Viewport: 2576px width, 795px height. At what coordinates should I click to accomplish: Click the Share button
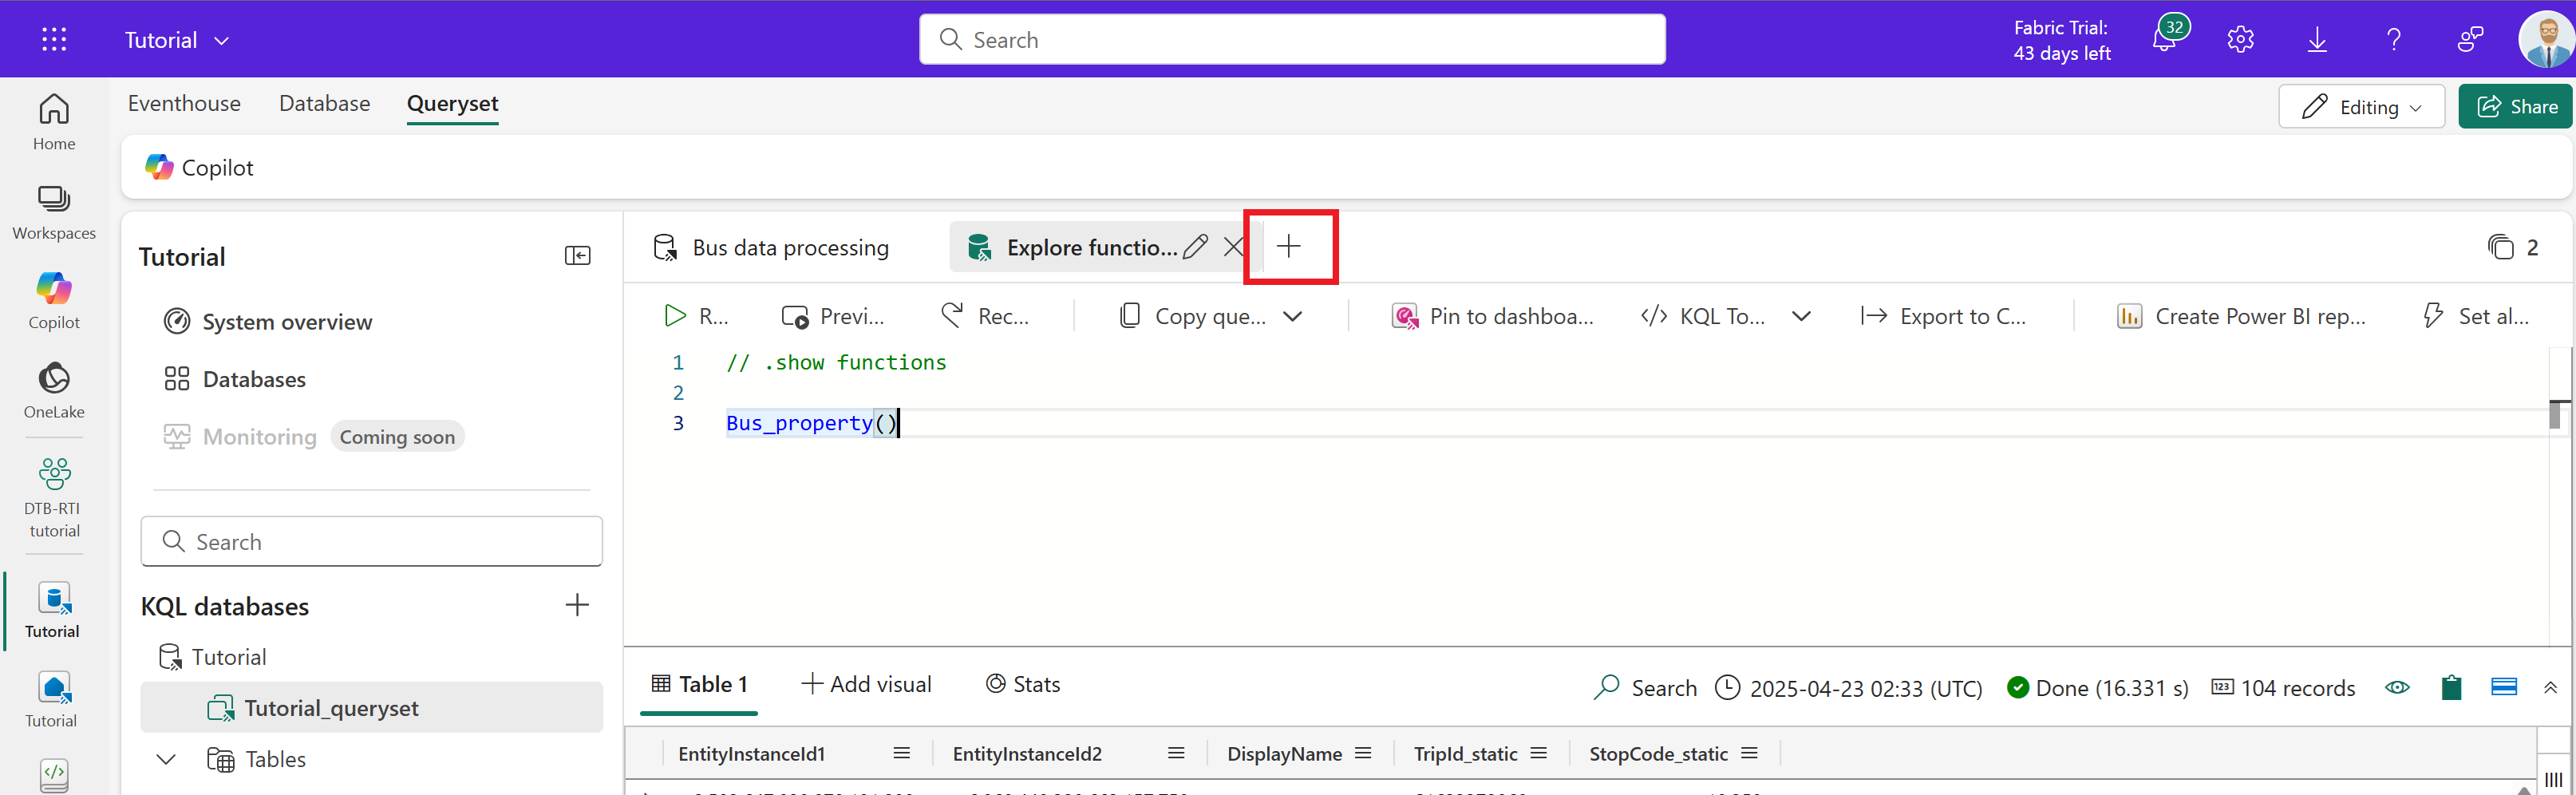point(2515,106)
